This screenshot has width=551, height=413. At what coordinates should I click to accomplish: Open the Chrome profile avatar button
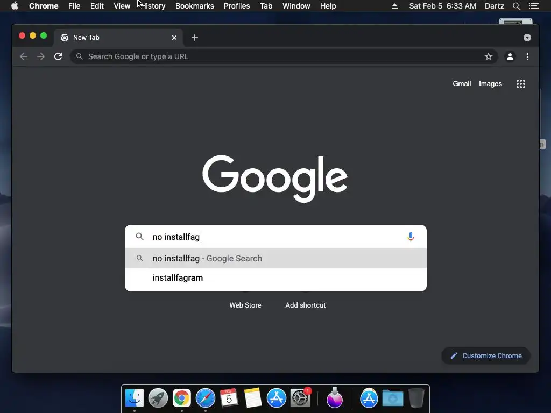510,56
